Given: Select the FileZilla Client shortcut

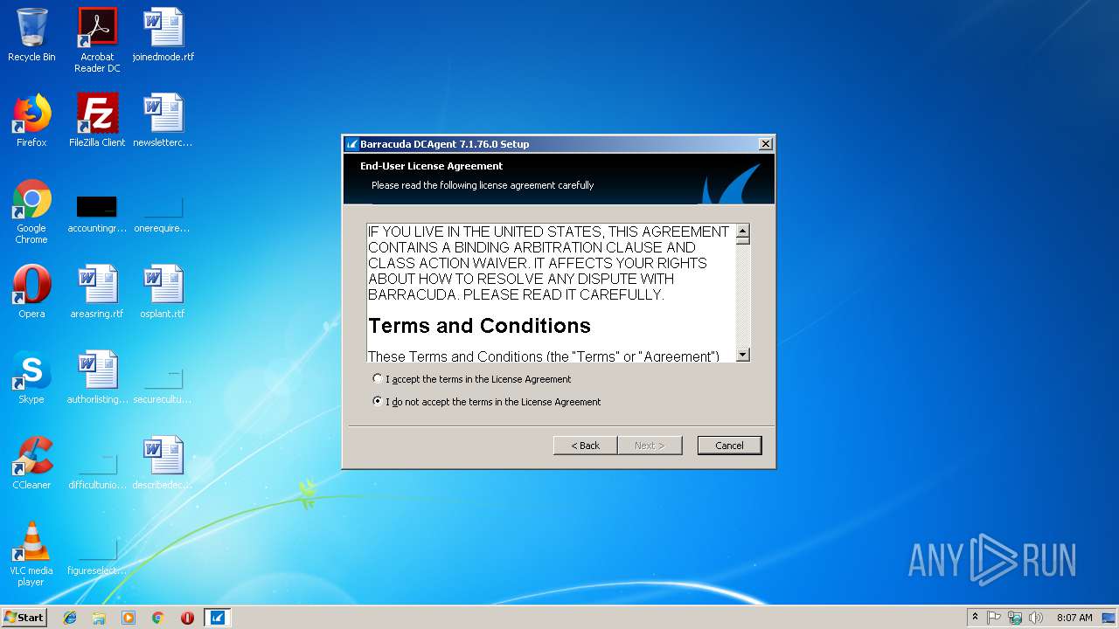Looking at the screenshot, I should click(97, 121).
